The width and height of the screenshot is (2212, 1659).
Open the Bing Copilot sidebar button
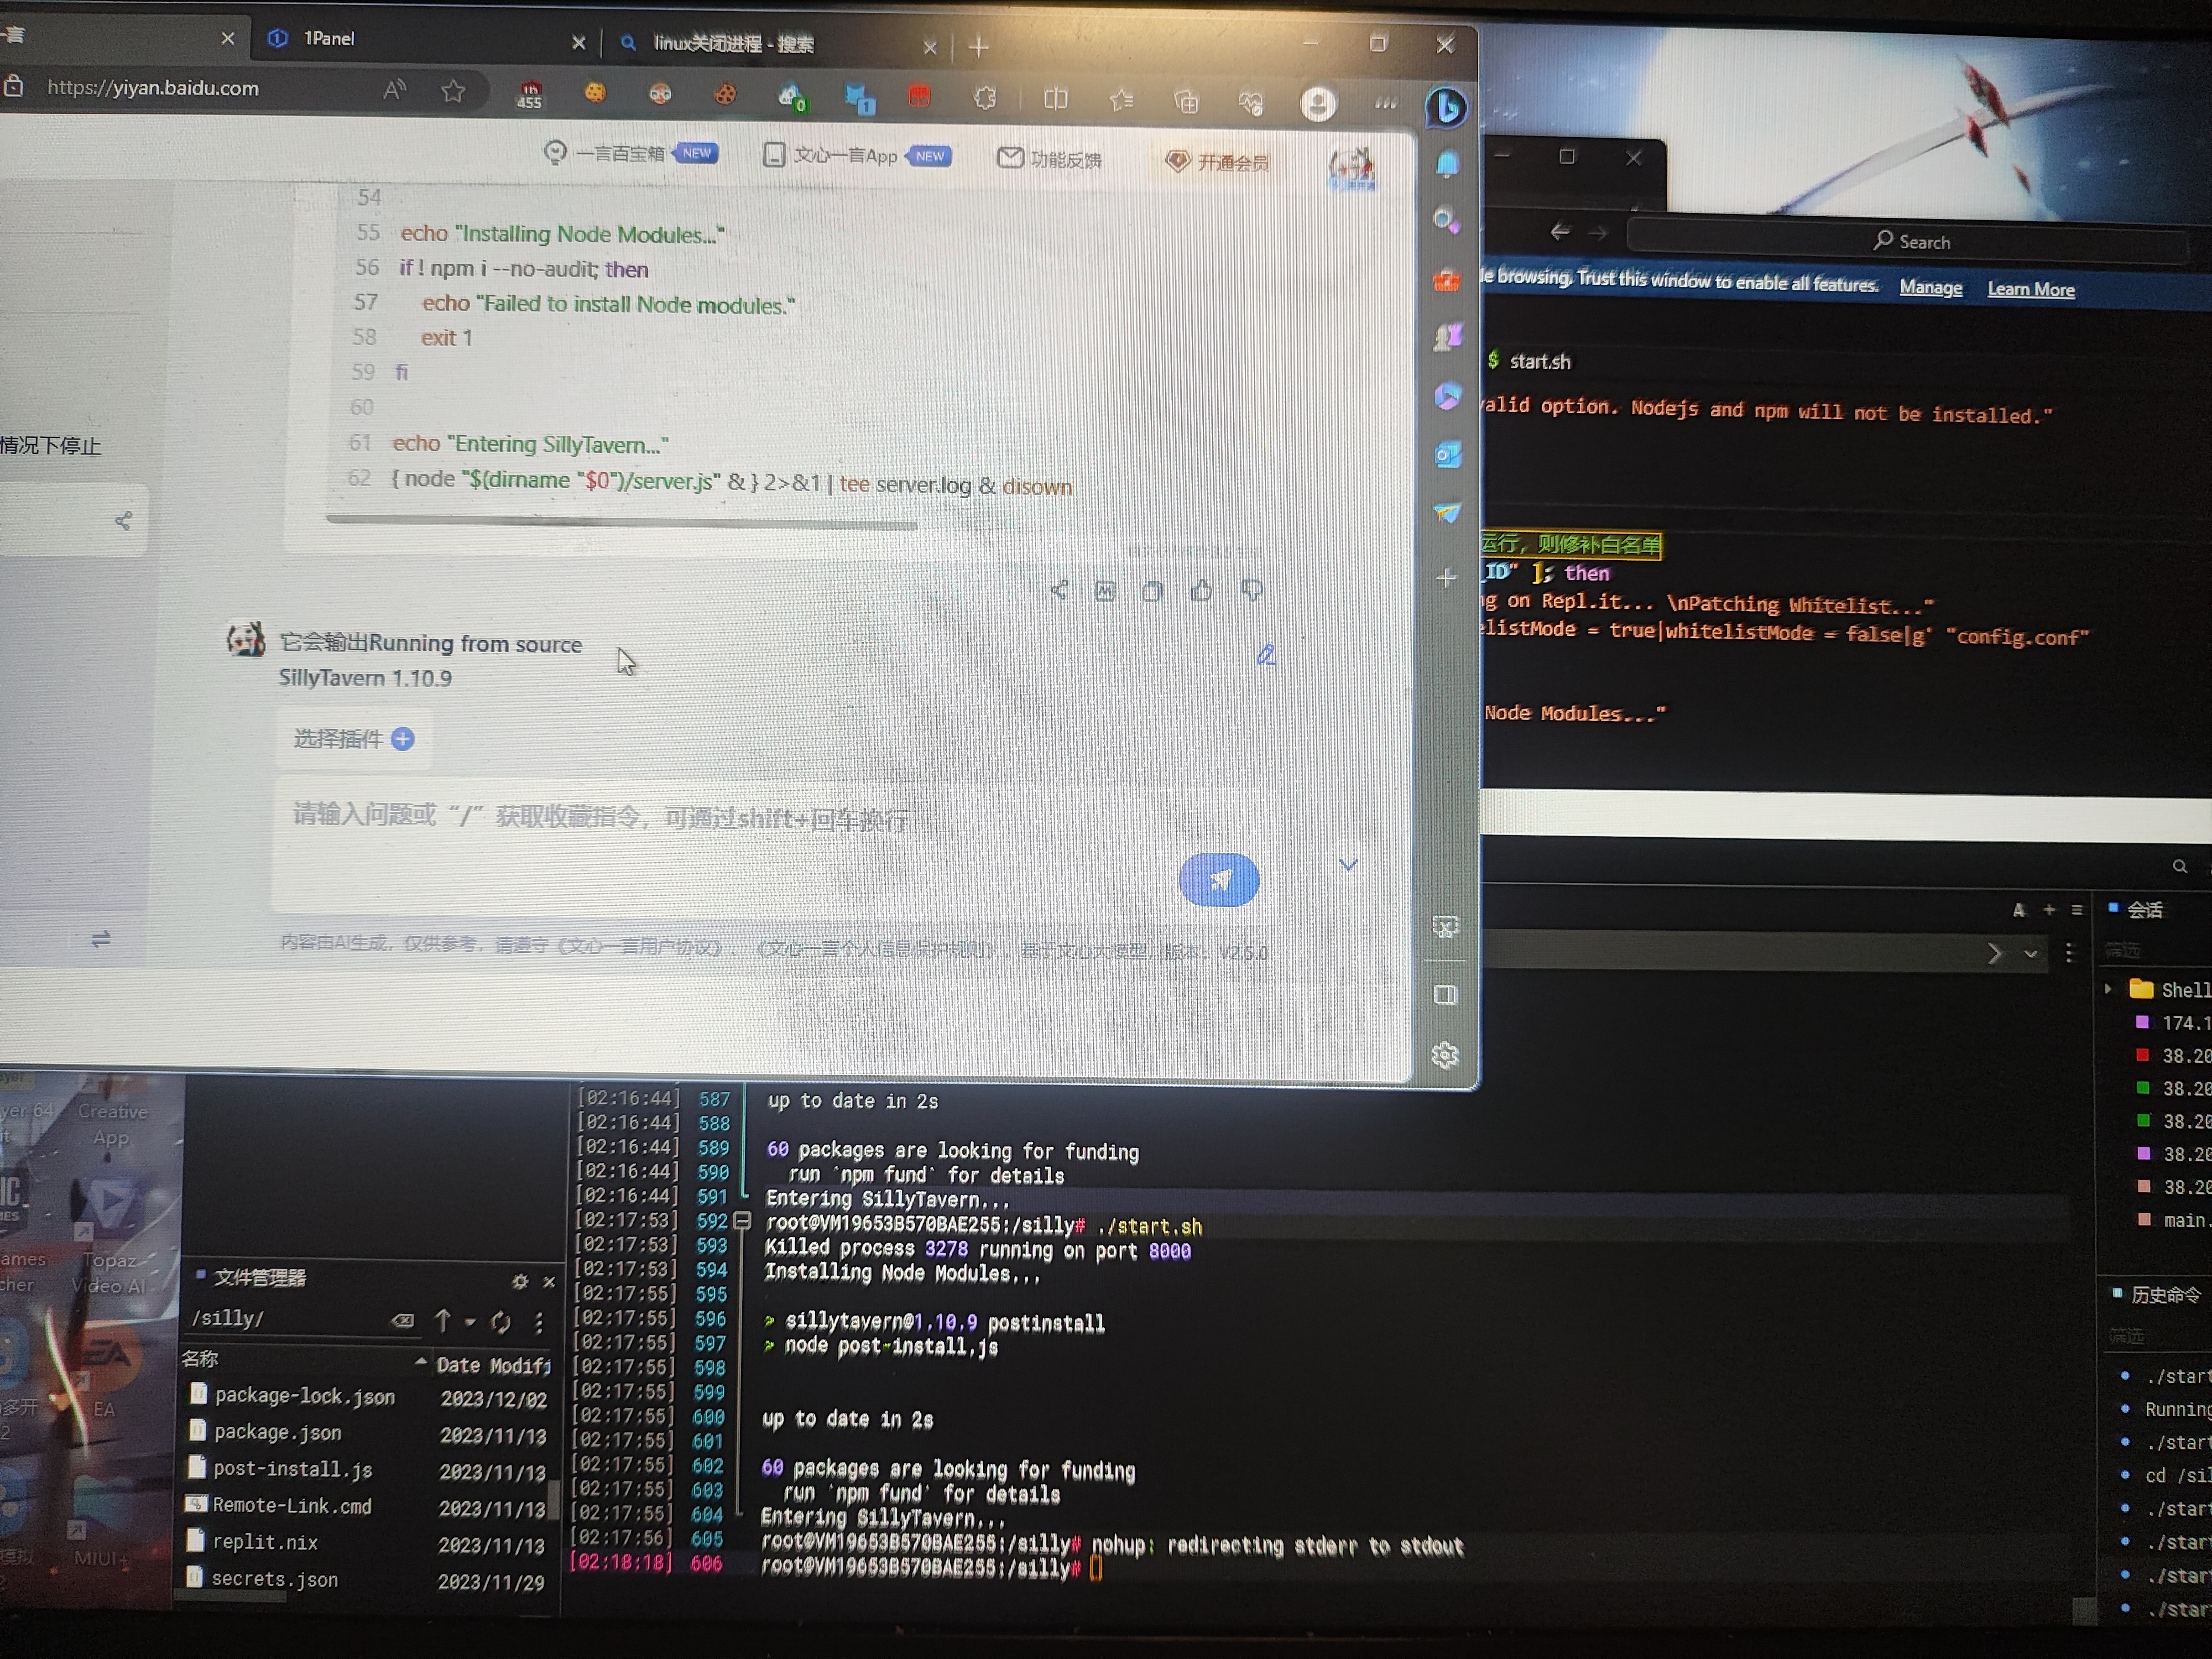pyautogui.click(x=1446, y=107)
